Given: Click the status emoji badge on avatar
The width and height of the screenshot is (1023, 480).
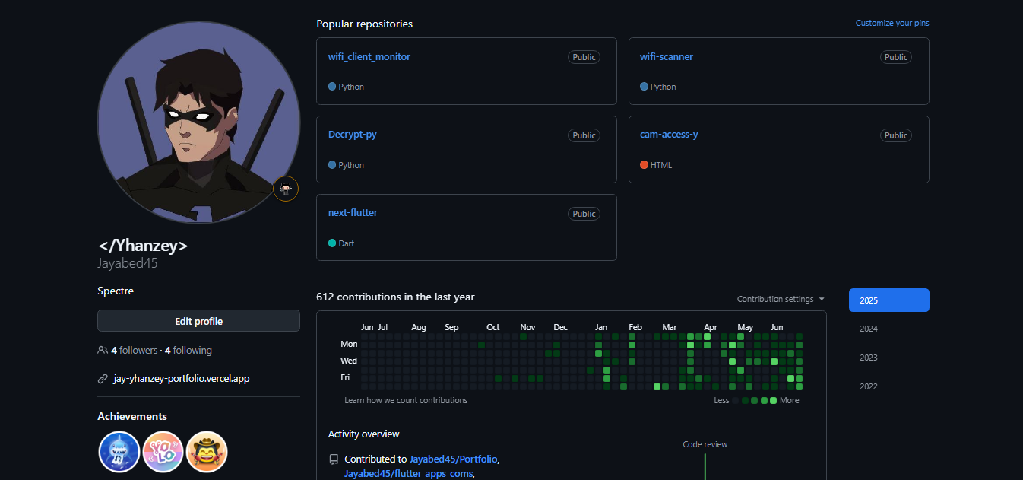Looking at the screenshot, I should [286, 189].
